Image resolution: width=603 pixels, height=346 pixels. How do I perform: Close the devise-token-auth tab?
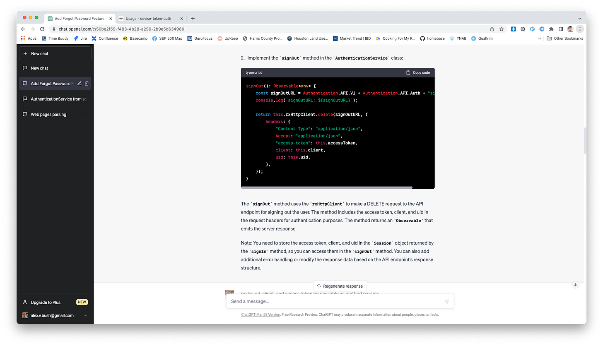point(181,19)
